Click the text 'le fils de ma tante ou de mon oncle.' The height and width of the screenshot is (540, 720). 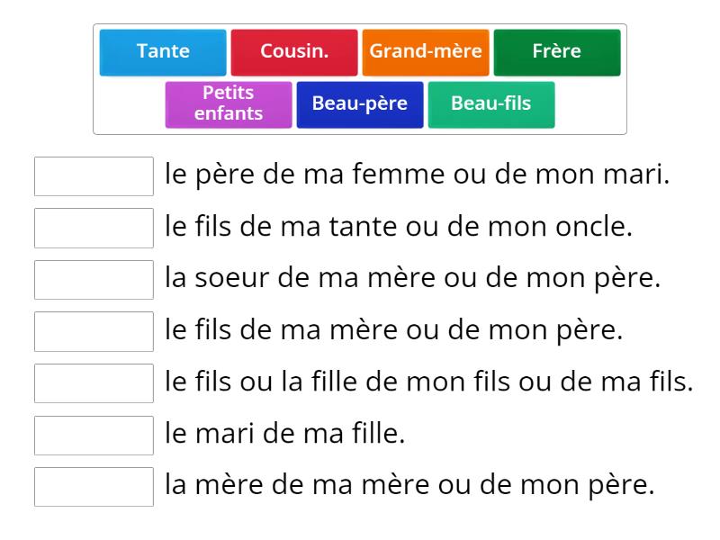pos(399,228)
